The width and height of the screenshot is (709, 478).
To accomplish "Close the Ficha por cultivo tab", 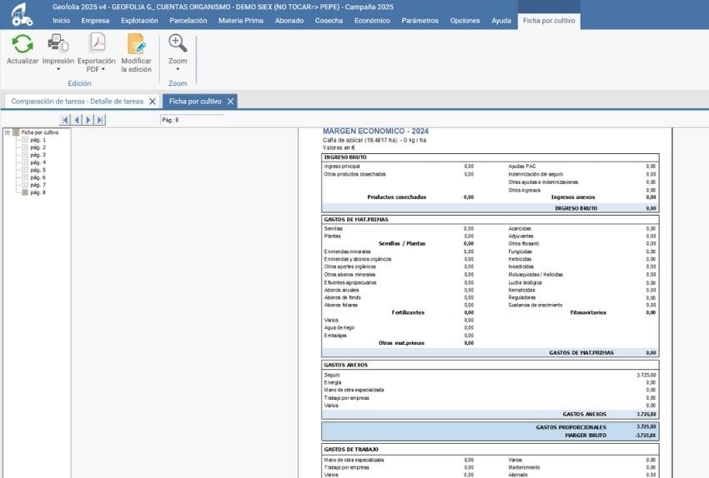I will 231,101.
